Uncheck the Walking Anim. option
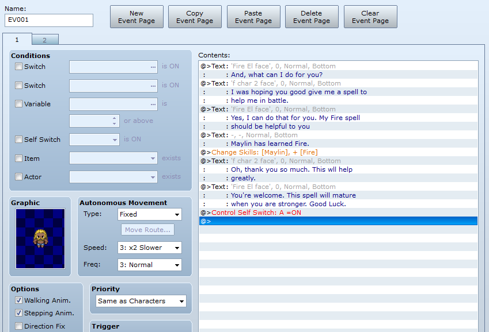 19,300
